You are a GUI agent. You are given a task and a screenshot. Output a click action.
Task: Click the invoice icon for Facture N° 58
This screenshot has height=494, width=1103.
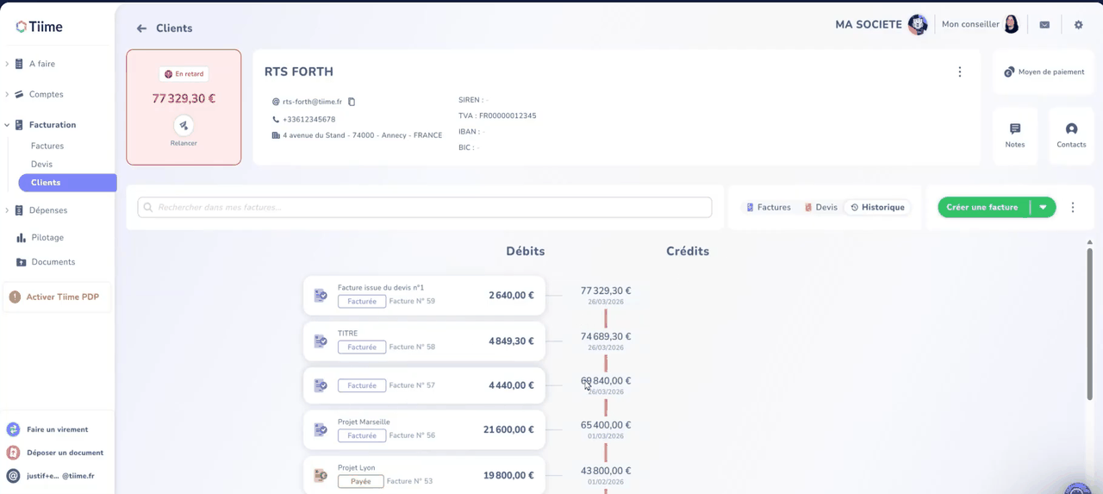321,341
